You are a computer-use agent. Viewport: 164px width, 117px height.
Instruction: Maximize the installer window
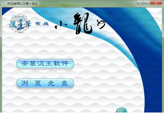(147, 3)
